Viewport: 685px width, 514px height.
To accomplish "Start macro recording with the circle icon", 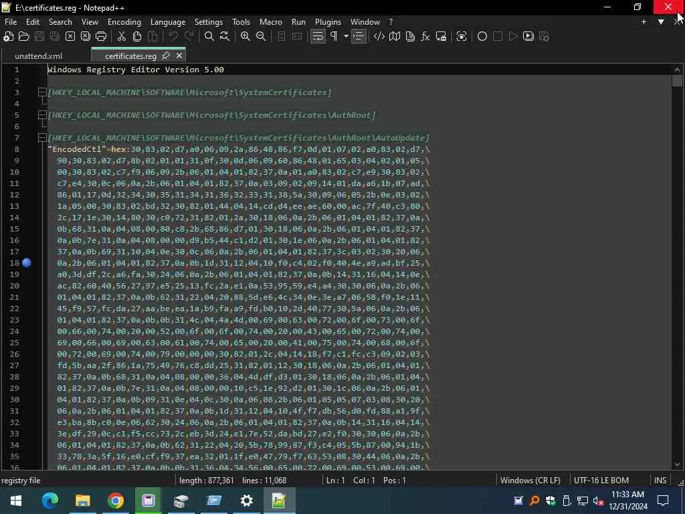I will pos(482,37).
